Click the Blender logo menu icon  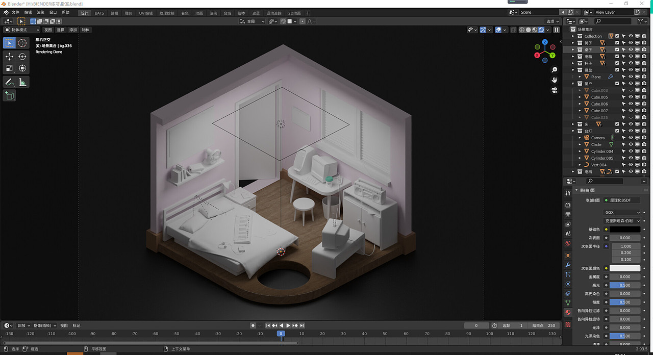5,12
